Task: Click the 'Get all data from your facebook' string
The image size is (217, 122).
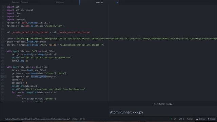Action: tap(45, 58)
